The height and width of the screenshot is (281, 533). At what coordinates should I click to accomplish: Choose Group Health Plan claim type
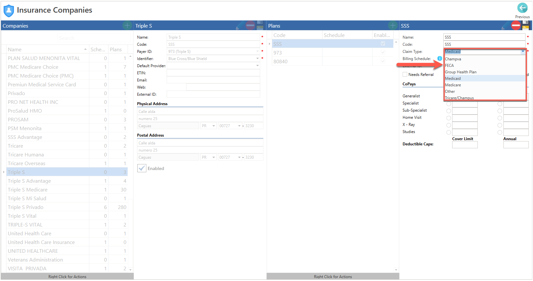[485, 72]
